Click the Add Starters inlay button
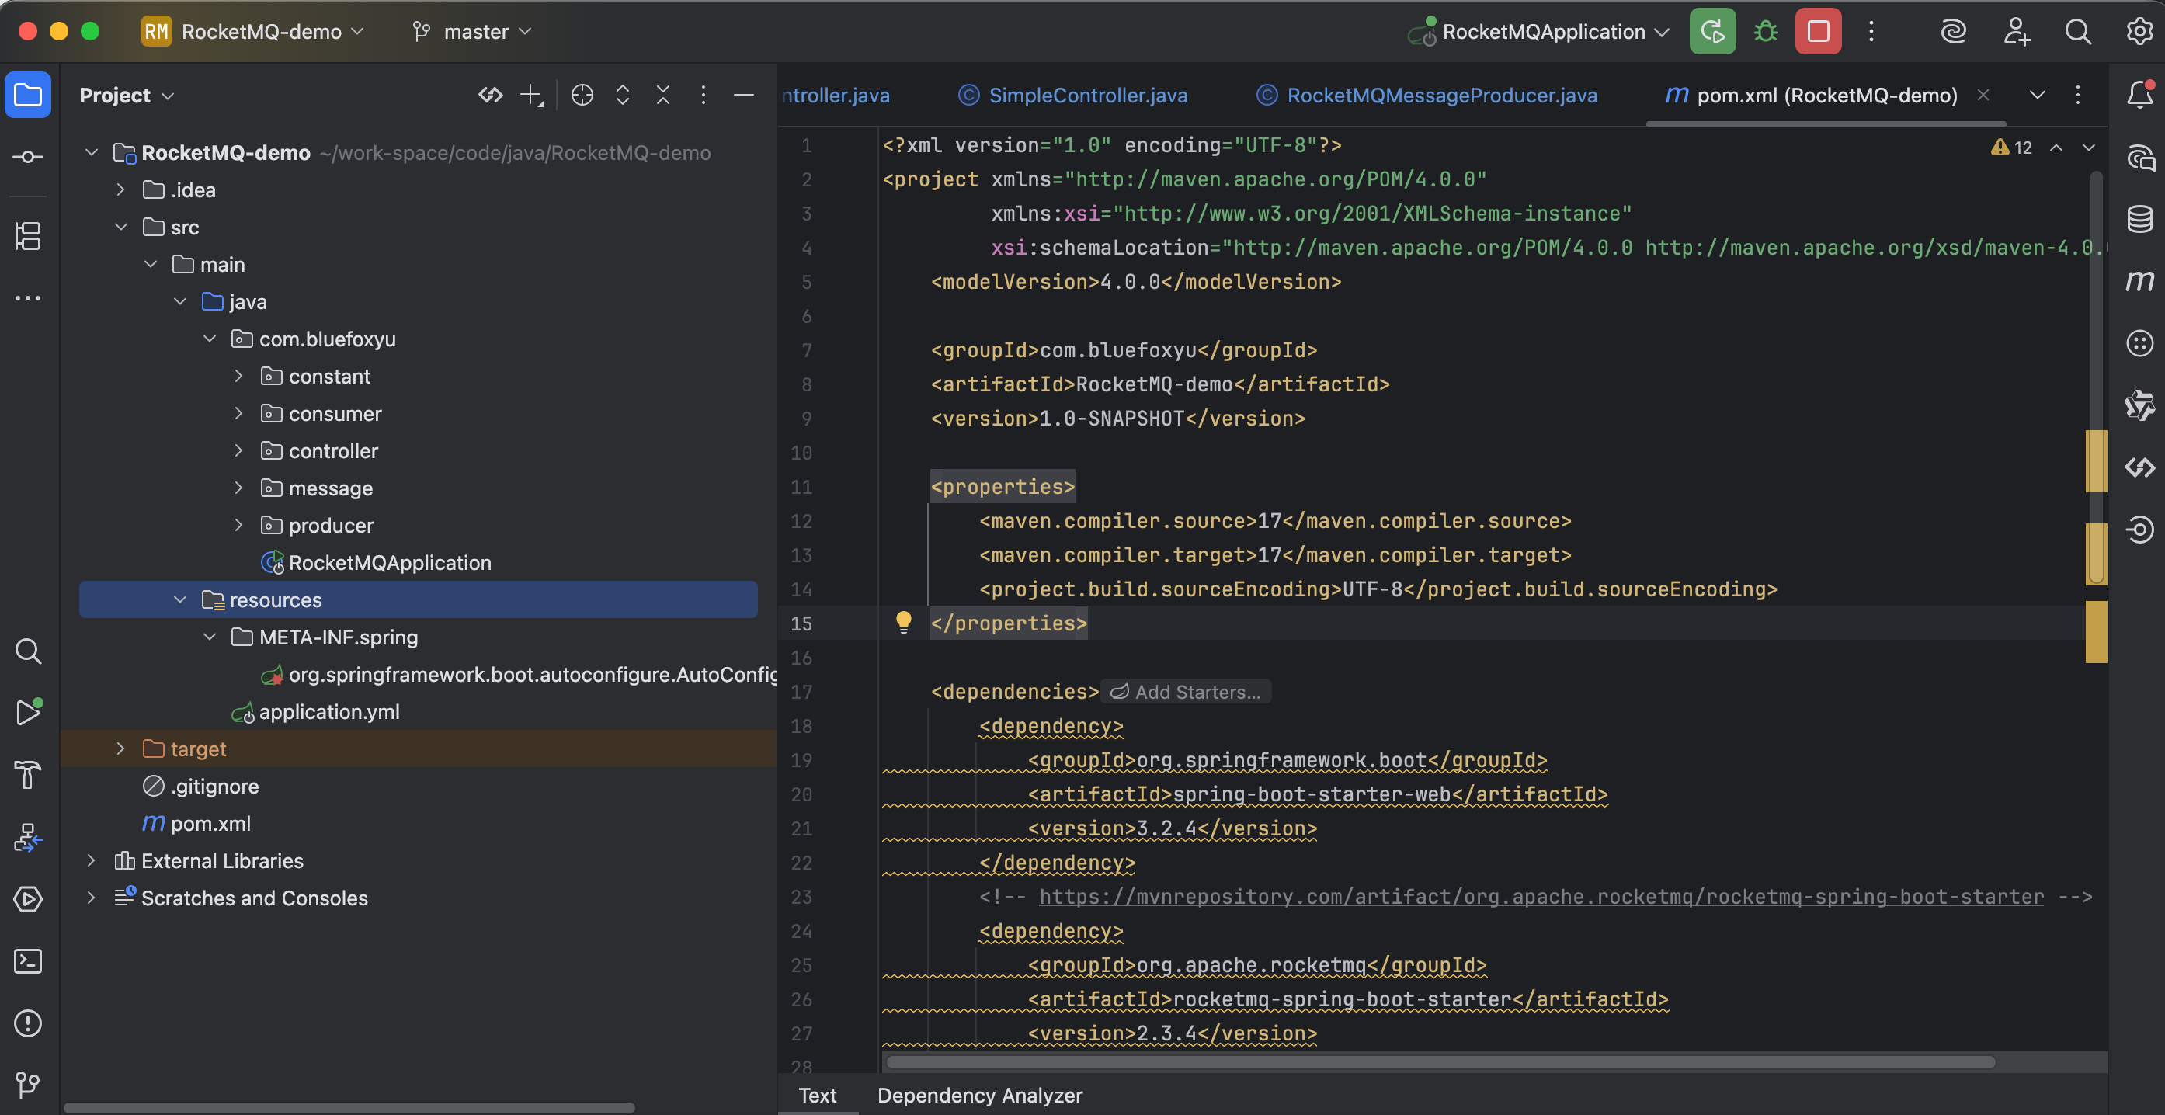 coord(1186,692)
